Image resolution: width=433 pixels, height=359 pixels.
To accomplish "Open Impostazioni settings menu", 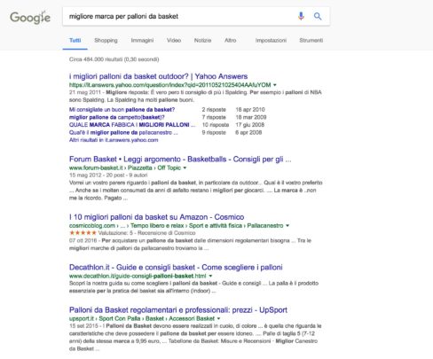I will pyautogui.click(x=271, y=41).
